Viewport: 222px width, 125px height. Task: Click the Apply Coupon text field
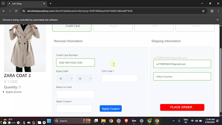point(74,109)
